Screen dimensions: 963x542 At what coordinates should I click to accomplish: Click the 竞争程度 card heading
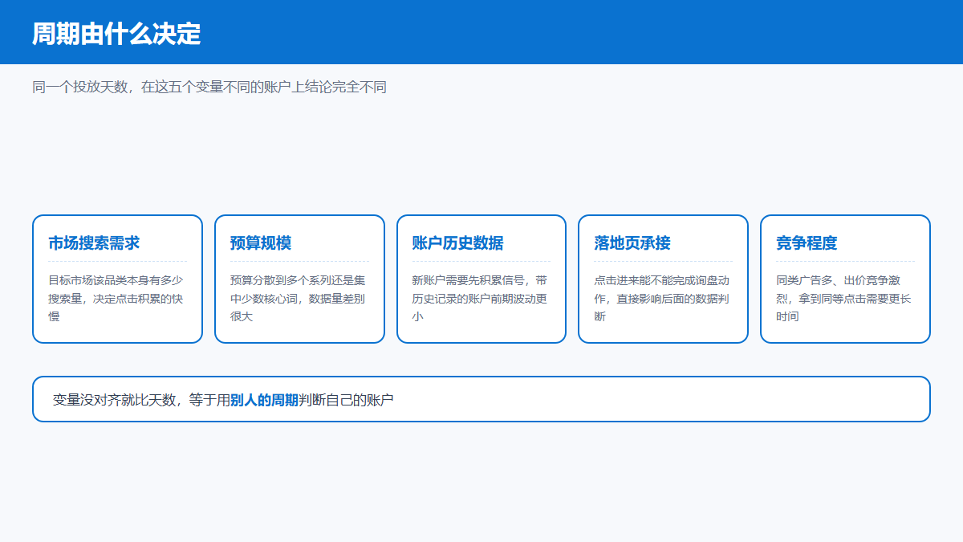pyautogui.click(x=807, y=243)
